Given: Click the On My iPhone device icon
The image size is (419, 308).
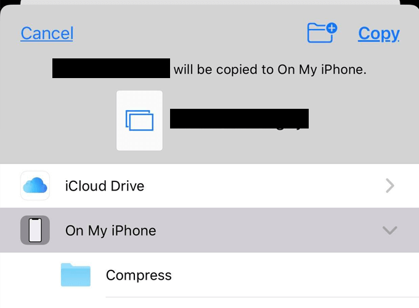Looking at the screenshot, I should [35, 231].
